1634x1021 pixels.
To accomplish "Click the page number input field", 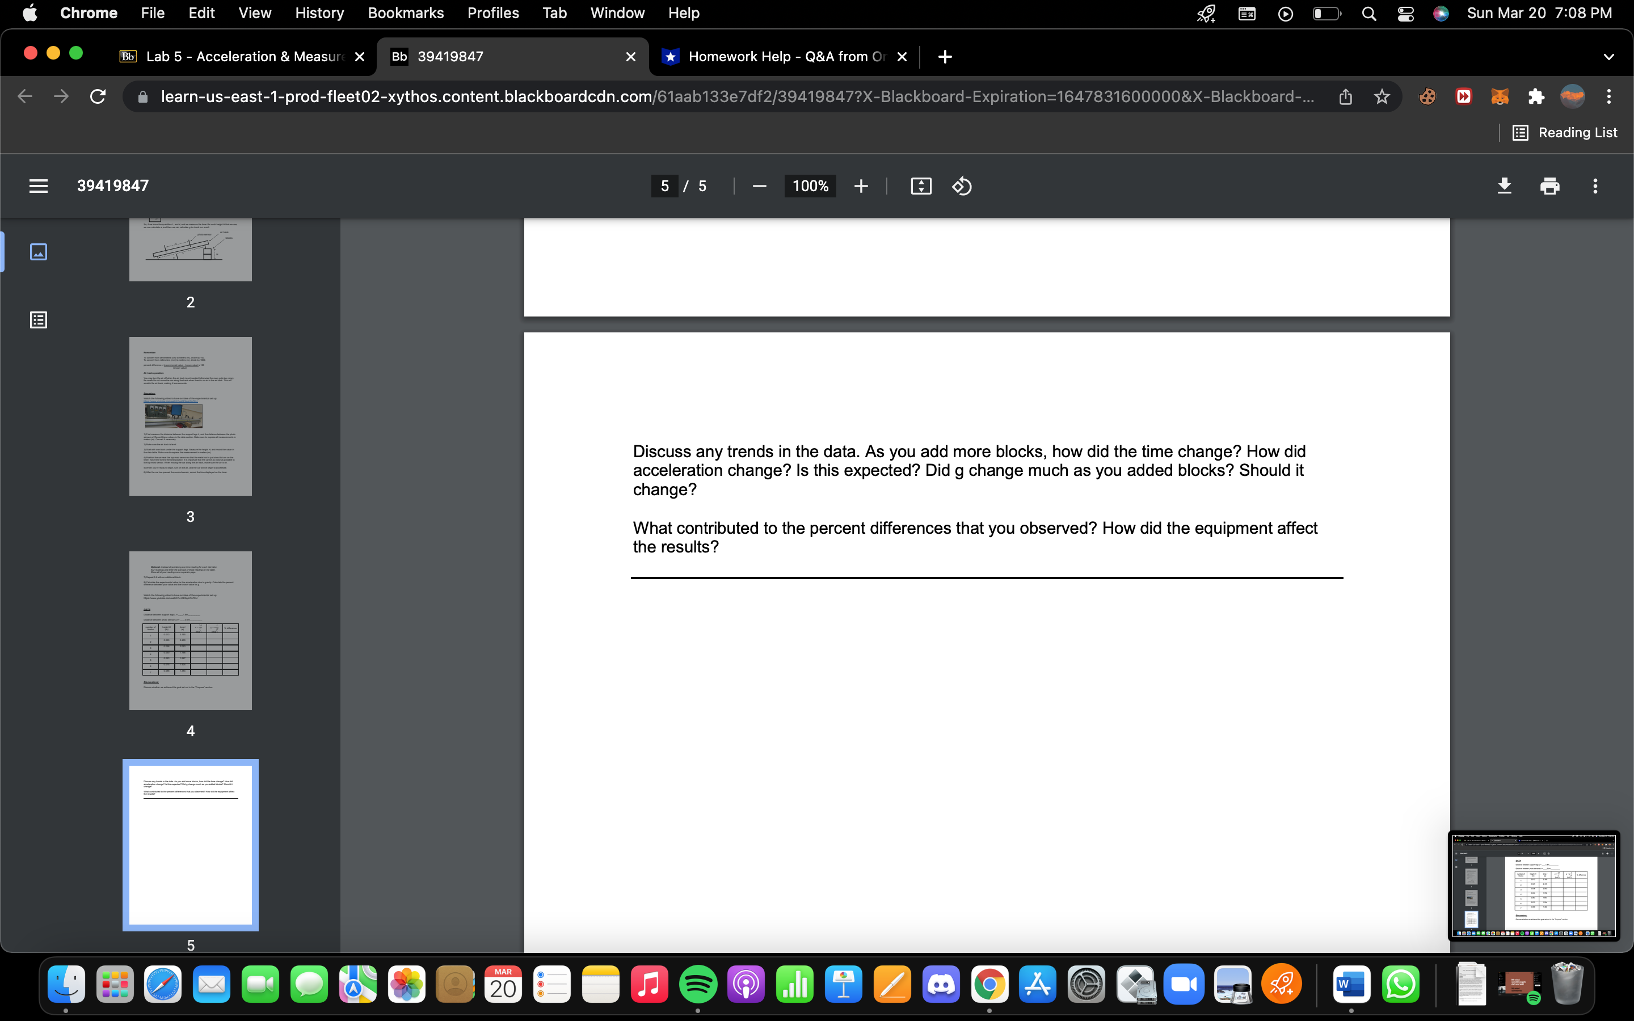I will (664, 185).
